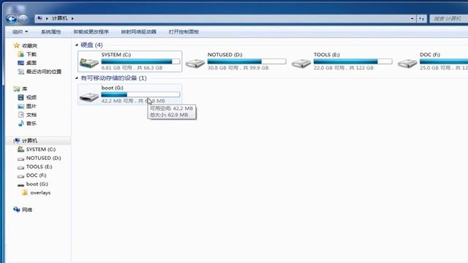The height and width of the screenshot is (263, 468).
Task: Click the TOOLS (E:) drive icon
Action: click(x=301, y=63)
